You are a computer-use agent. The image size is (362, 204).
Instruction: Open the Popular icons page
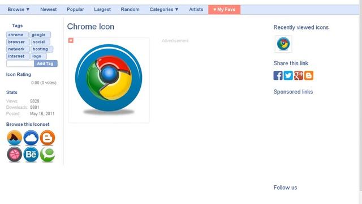click(x=75, y=10)
